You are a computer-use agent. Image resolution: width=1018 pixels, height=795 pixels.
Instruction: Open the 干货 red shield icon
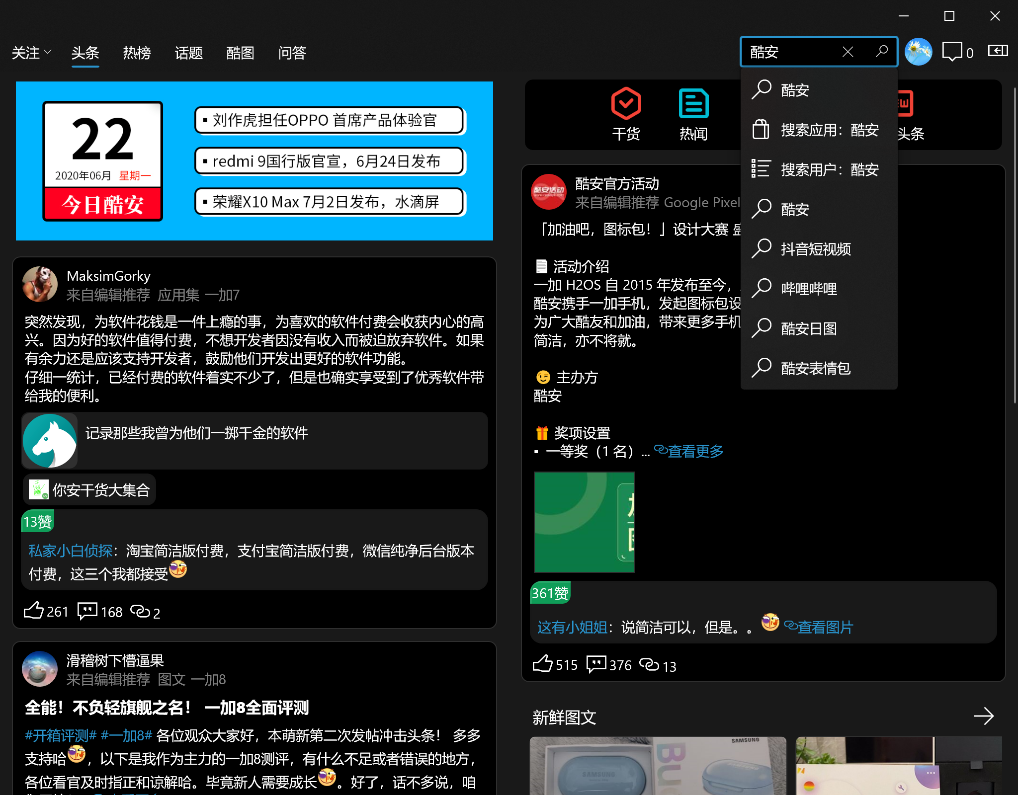(x=626, y=104)
